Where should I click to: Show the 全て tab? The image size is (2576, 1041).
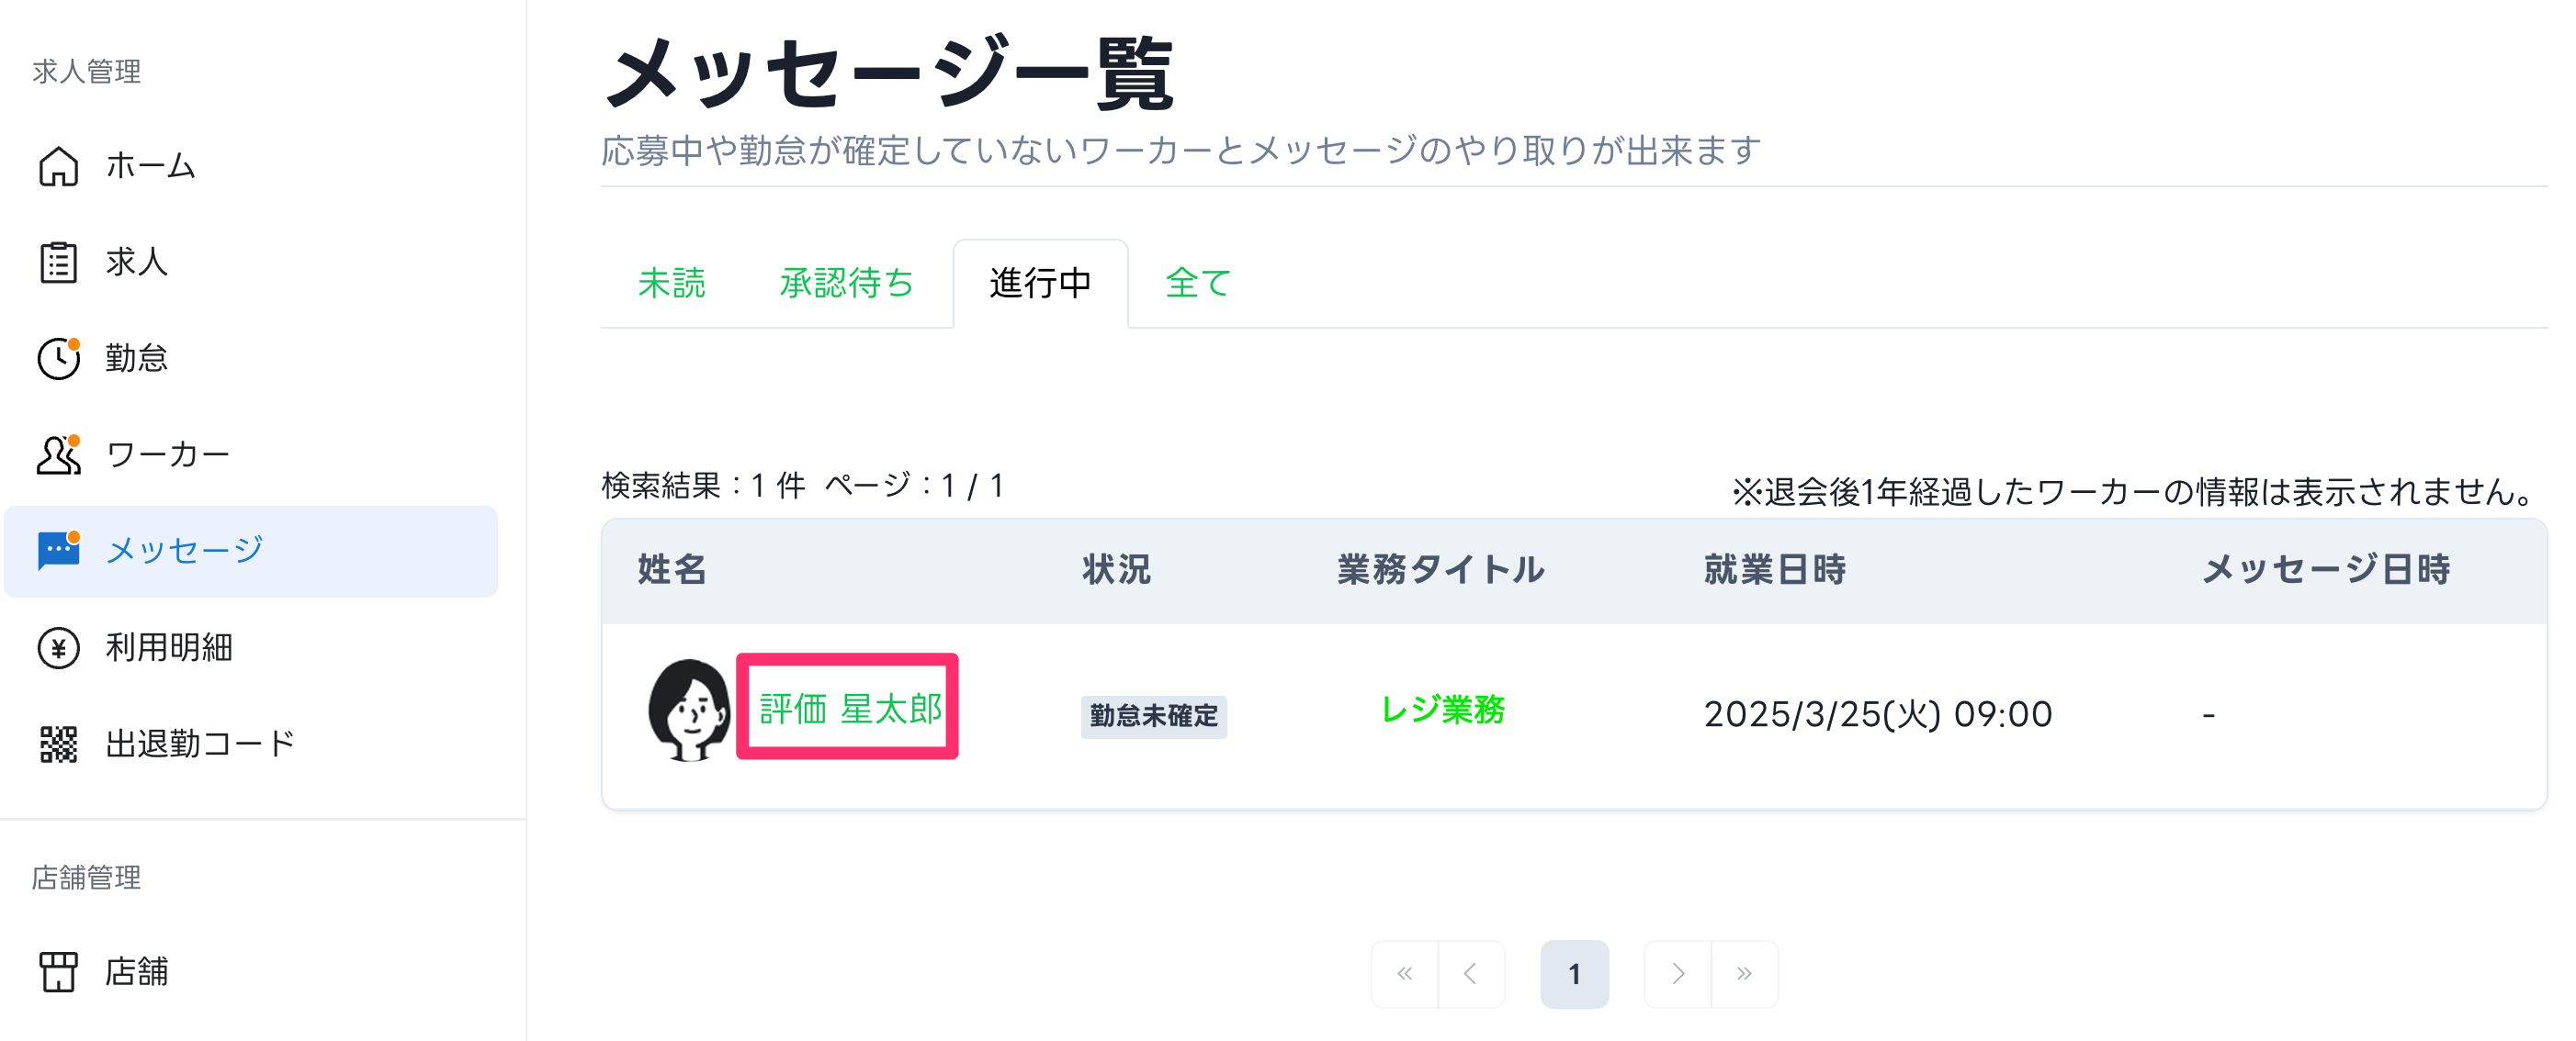click(x=1197, y=284)
